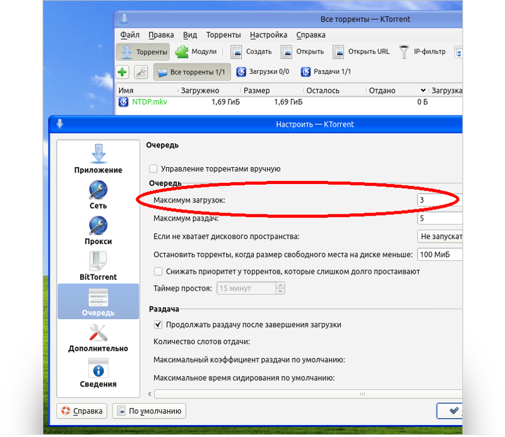This screenshot has height=437, width=505.
Task: Open the Торренты menu
Action: click(x=223, y=35)
